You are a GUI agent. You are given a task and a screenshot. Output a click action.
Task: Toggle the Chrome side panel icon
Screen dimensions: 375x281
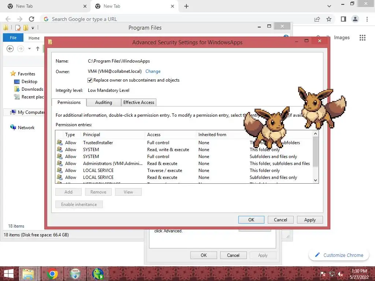(x=344, y=19)
